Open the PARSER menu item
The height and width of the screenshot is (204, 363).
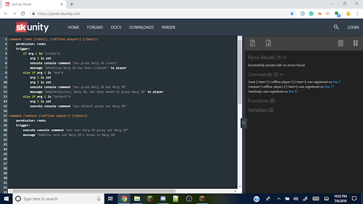(x=168, y=27)
